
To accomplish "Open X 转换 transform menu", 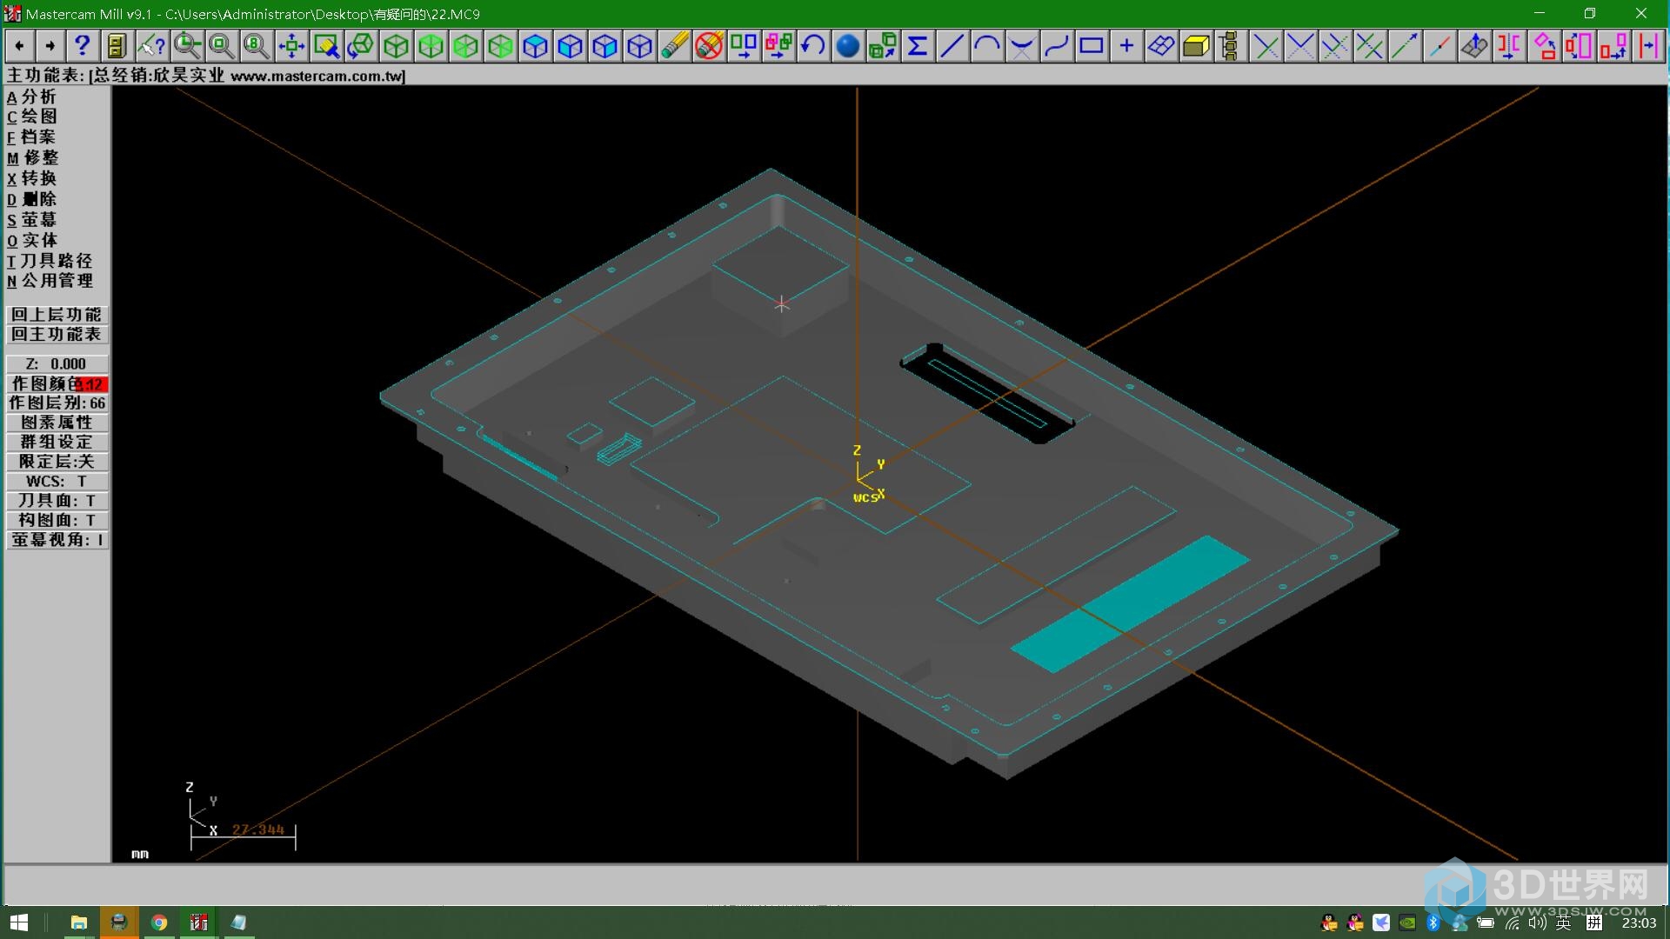I will 33,177.
